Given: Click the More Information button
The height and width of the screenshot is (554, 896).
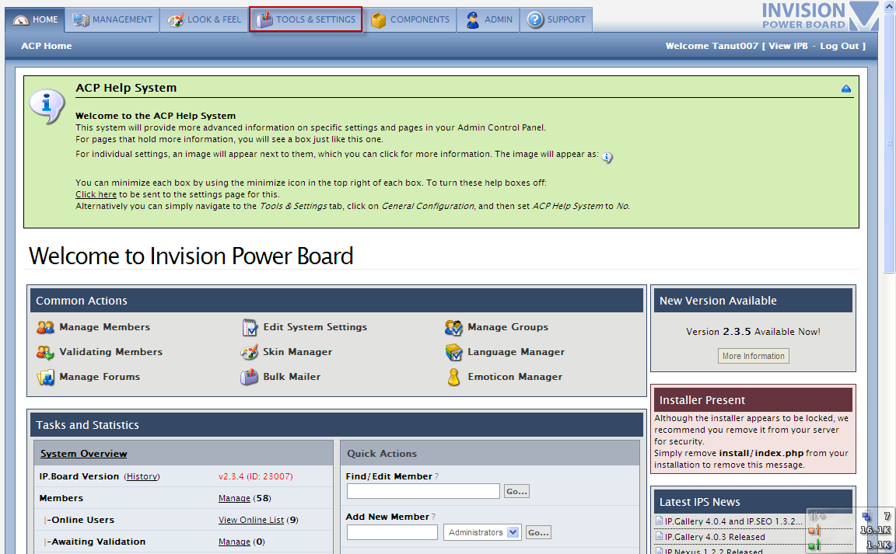Looking at the screenshot, I should pos(753,356).
